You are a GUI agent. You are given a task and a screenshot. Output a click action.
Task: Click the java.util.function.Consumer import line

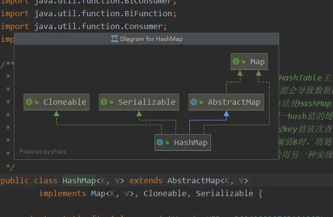click(x=84, y=26)
